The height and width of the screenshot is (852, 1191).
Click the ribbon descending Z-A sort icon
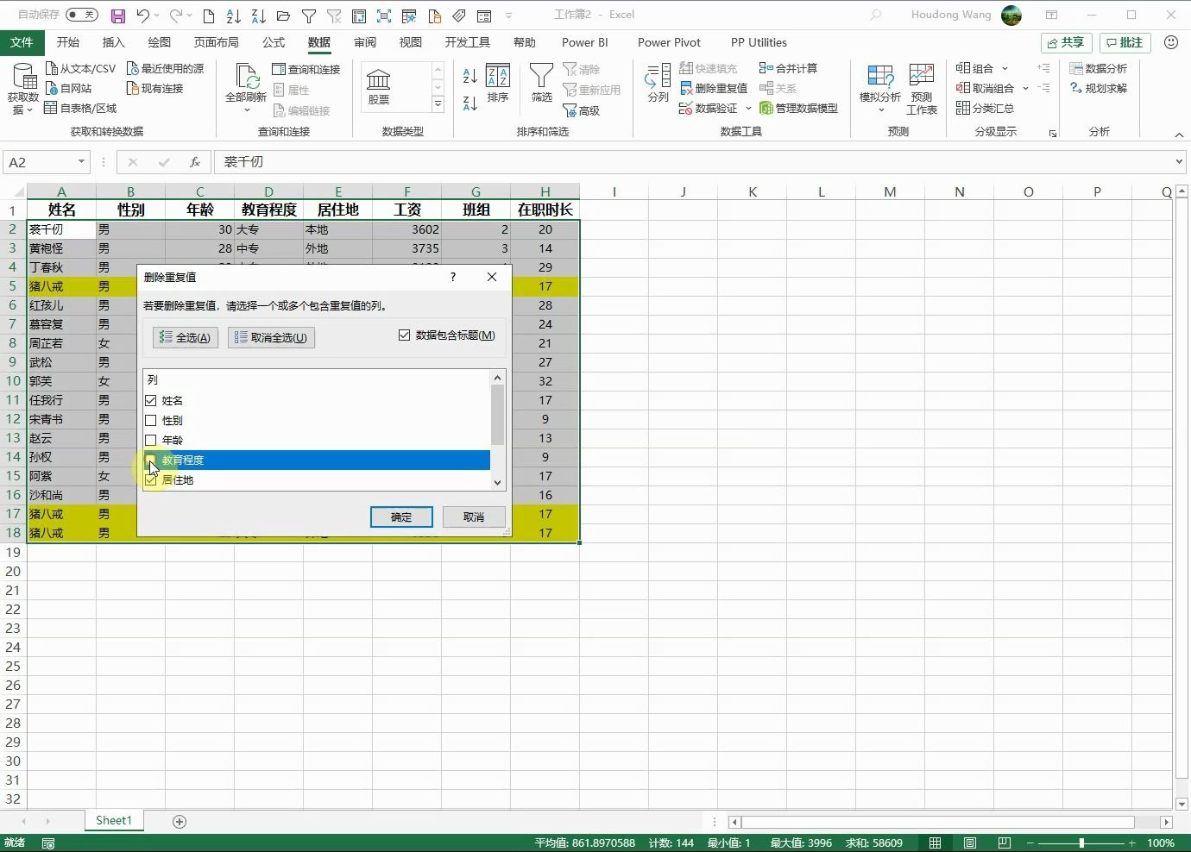(x=469, y=103)
